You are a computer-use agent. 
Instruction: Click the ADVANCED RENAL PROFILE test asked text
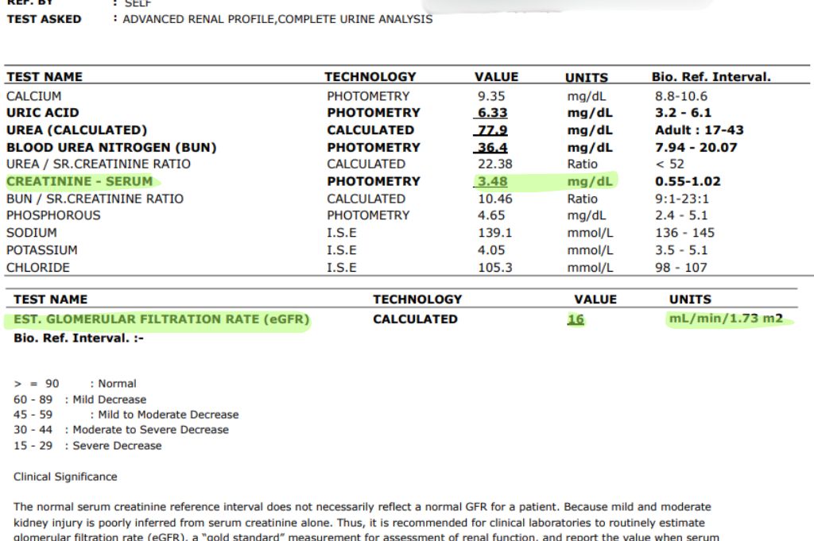point(199,19)
